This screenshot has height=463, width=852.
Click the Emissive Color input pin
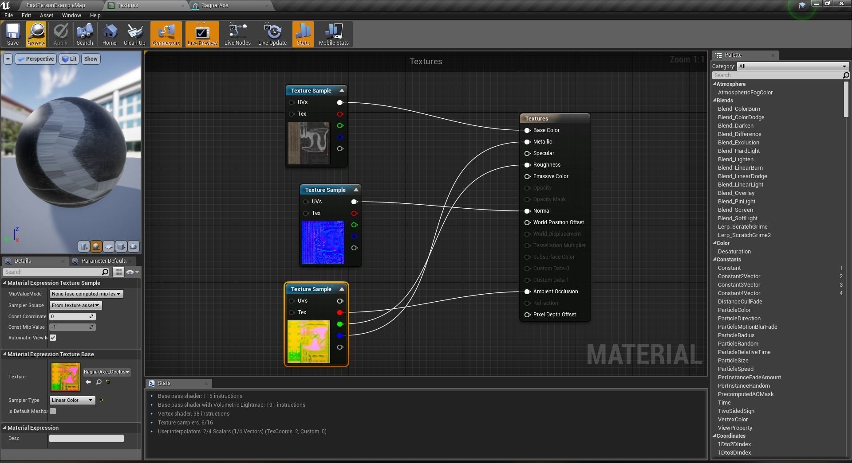[528, 176]
